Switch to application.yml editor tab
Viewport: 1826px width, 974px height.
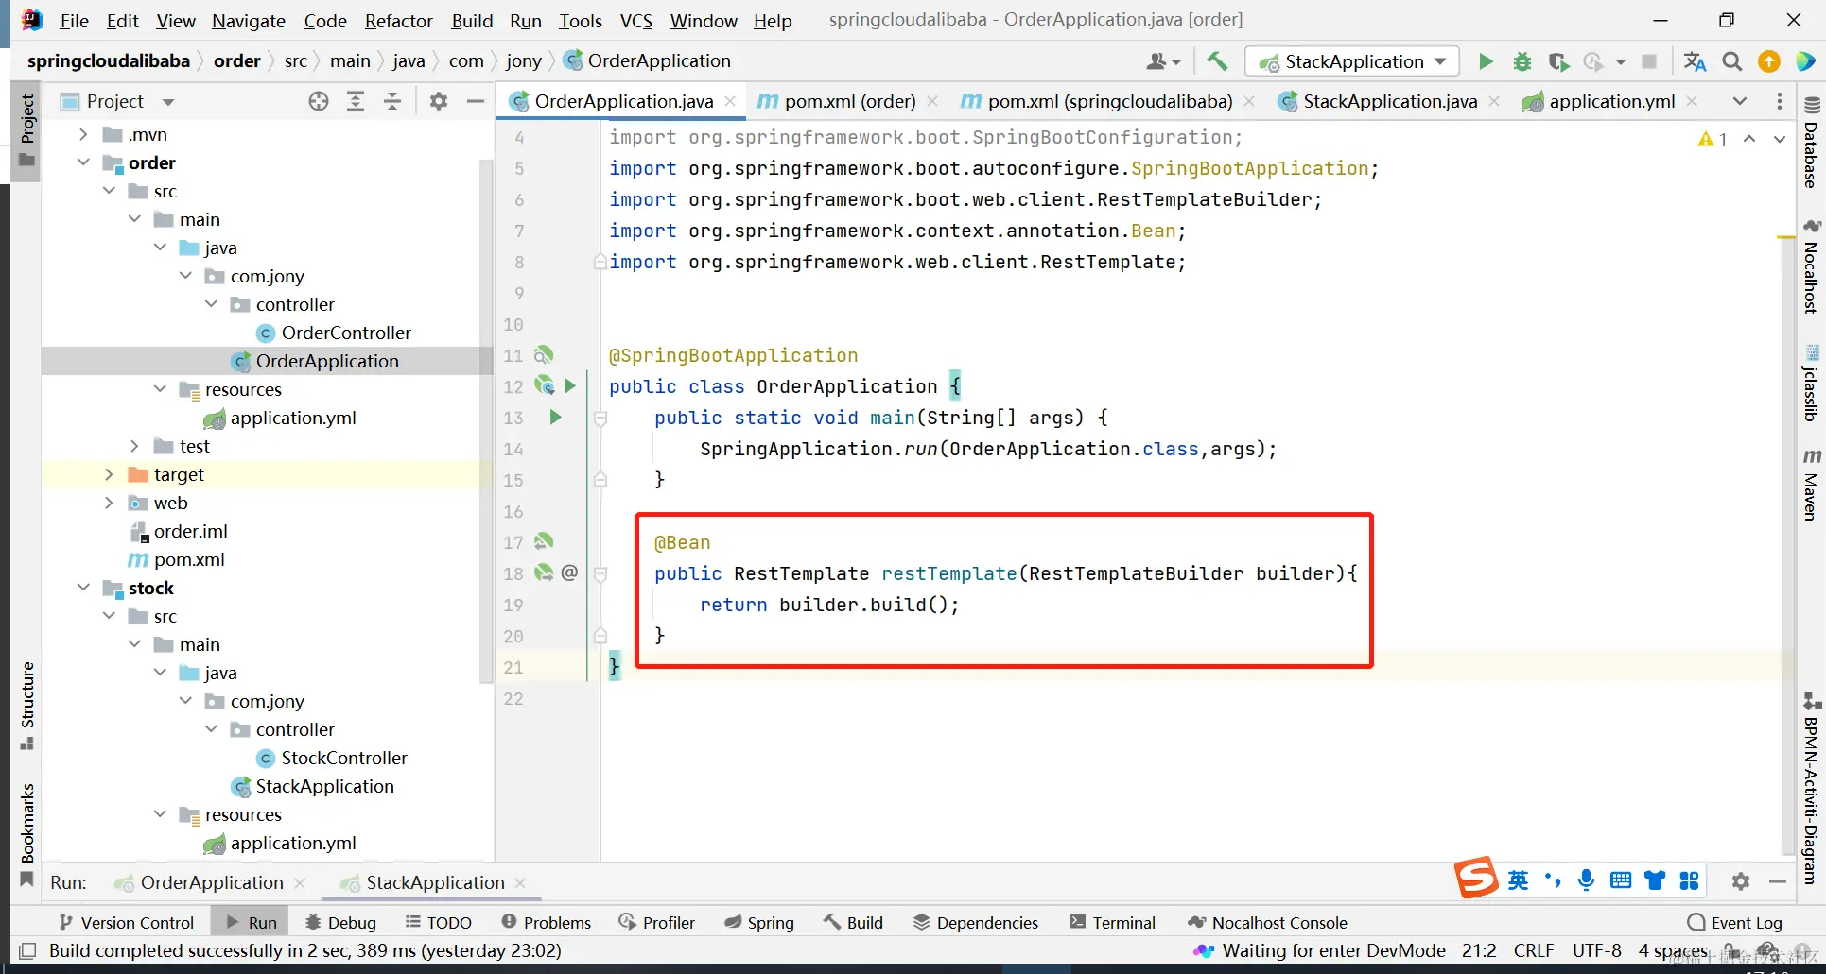(1611, 101)
